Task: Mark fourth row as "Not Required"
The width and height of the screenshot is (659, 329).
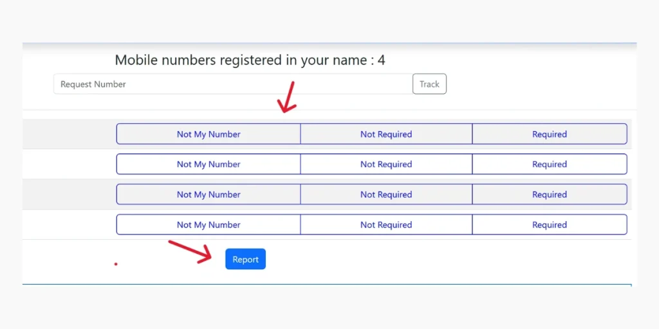Action: pyautogui.click(x=386, y=225)
